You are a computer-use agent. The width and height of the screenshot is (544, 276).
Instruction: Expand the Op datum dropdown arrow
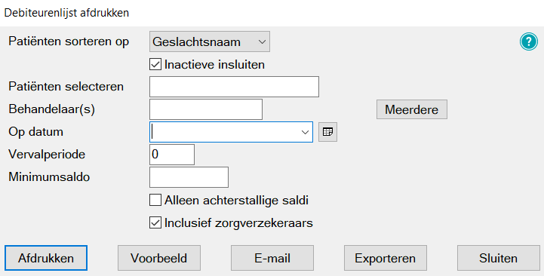click(x=305, y=132)
